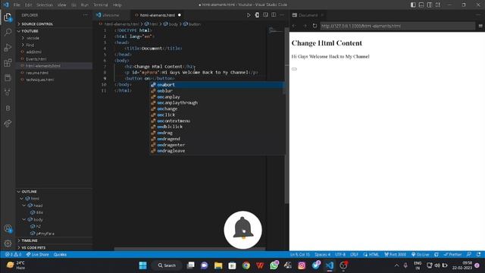The height and width of the screenshot is (273, 485).
Task: Click Quokka in the status bar
Action: [60, 255]
